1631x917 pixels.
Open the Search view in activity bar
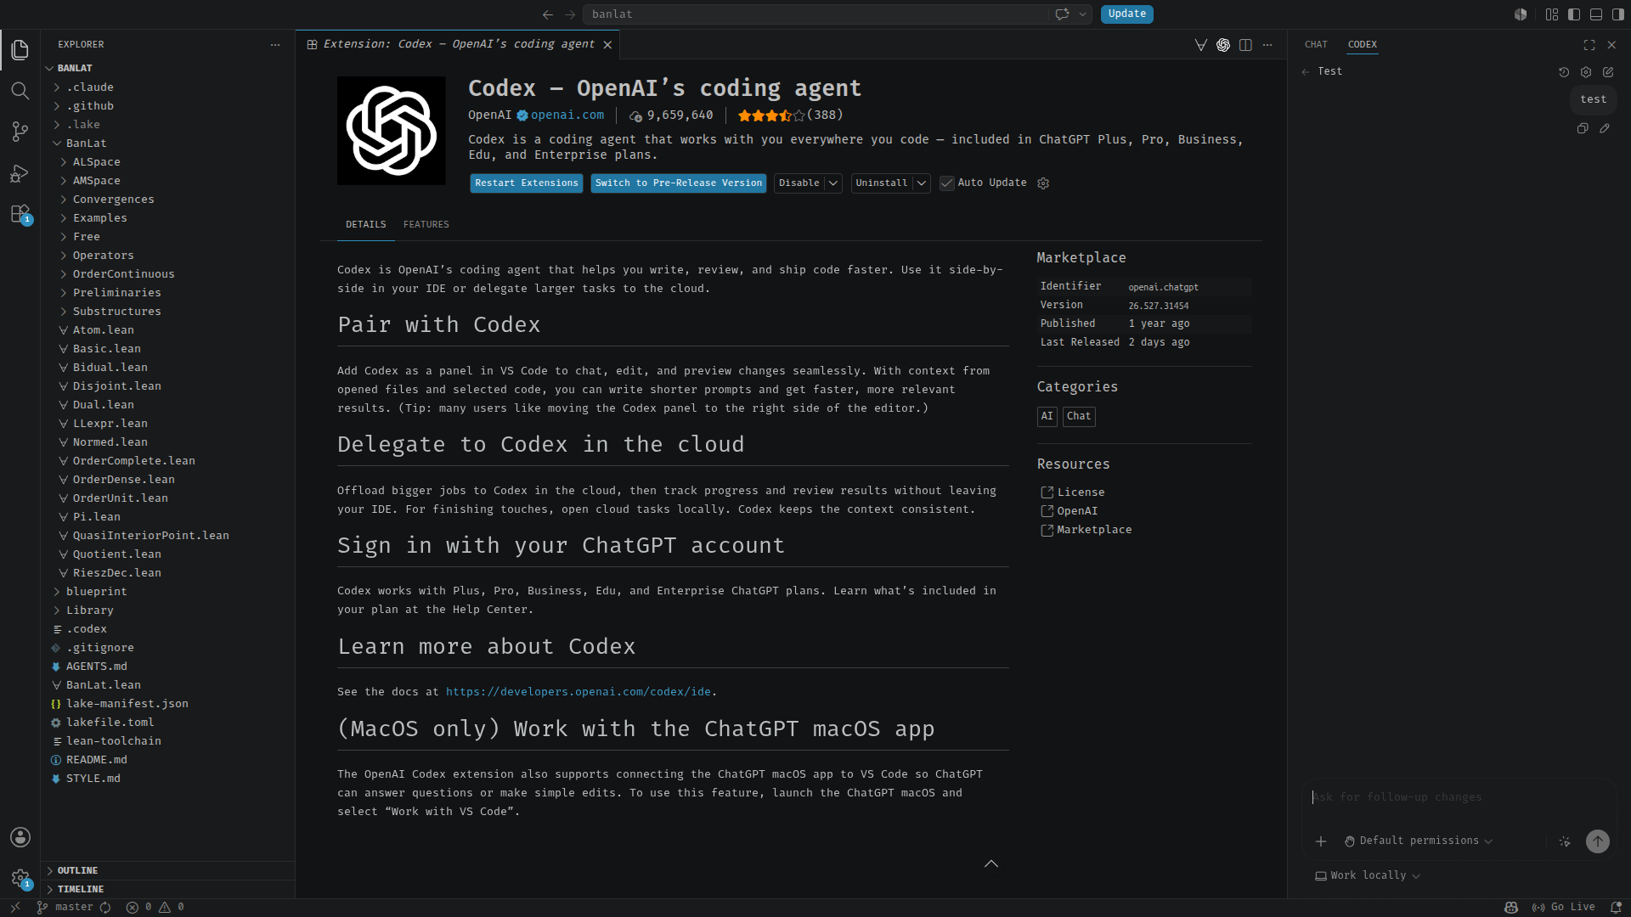[x=20, y=91]
